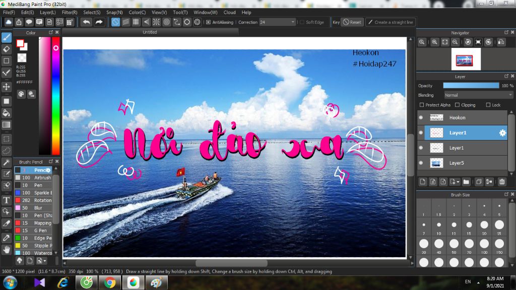516x290 pixels.
Task: Select the transparent color swatch
Action: tap(22, 58)
